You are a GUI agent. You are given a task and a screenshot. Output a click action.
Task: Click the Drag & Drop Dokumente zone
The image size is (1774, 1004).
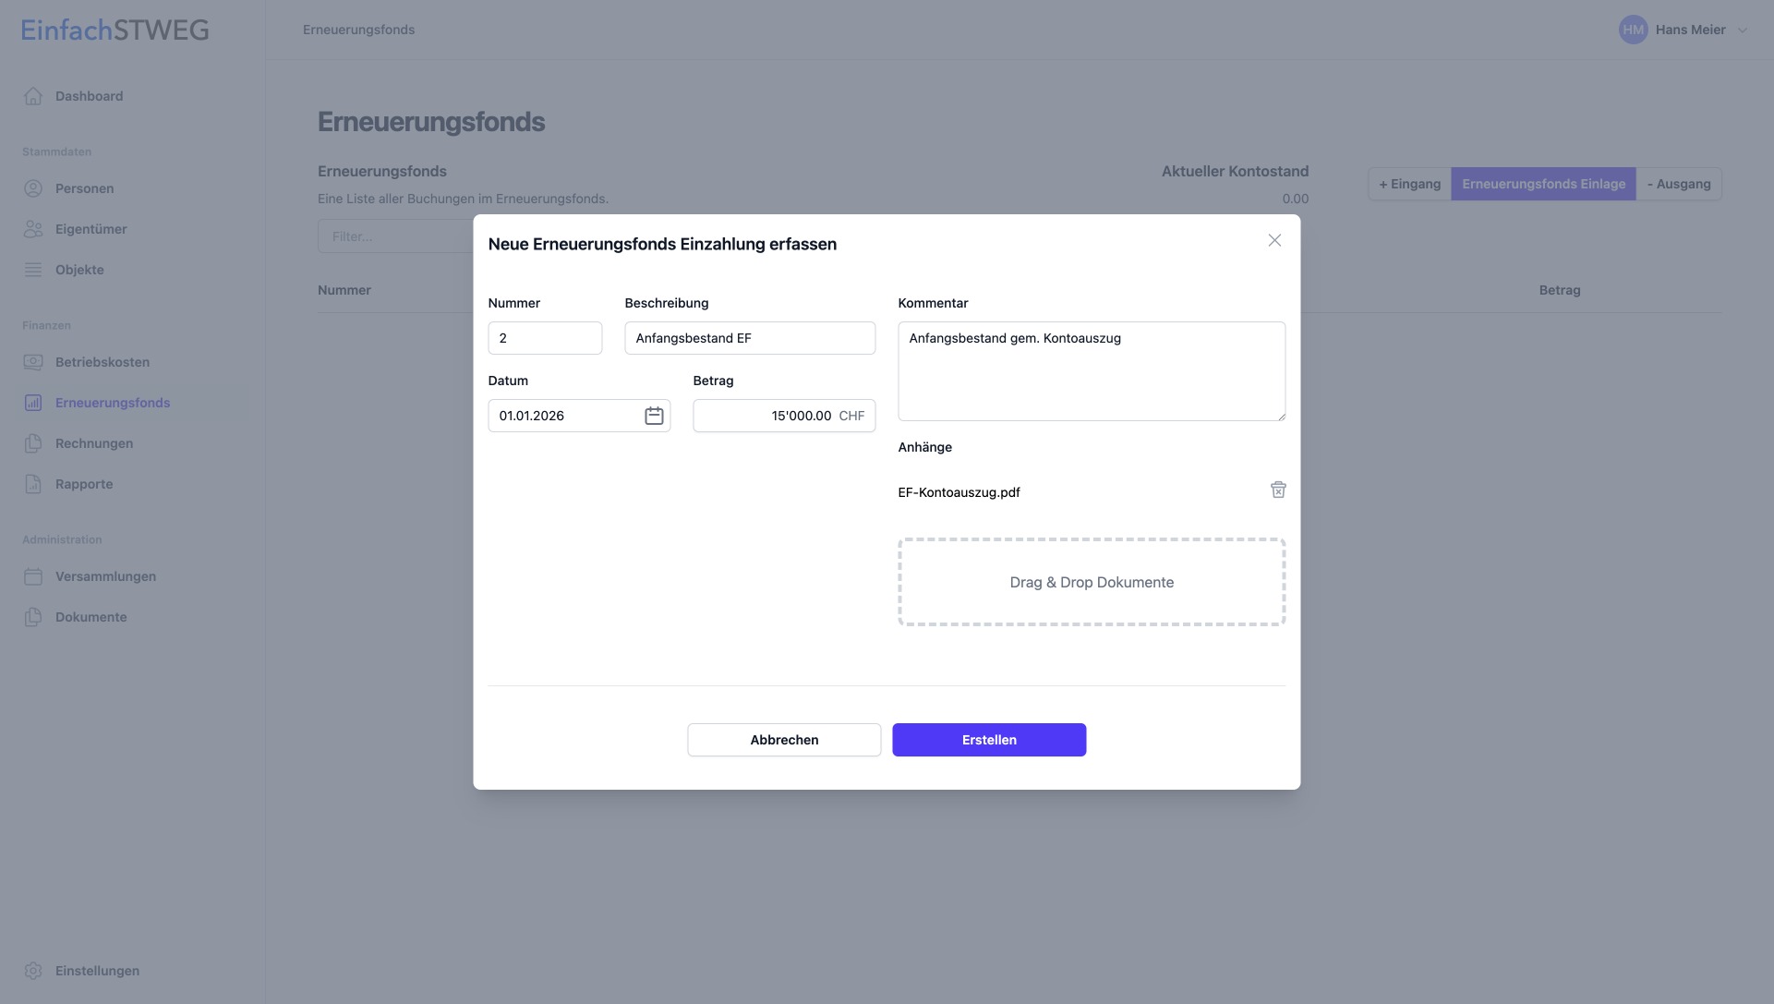point(1091,582)
